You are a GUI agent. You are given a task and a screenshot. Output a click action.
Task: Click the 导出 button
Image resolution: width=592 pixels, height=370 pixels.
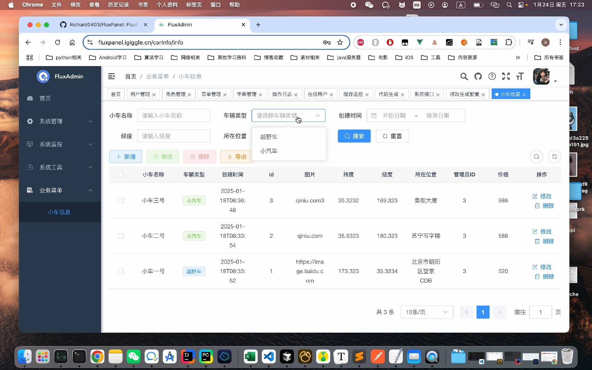(x=237, y=157)
